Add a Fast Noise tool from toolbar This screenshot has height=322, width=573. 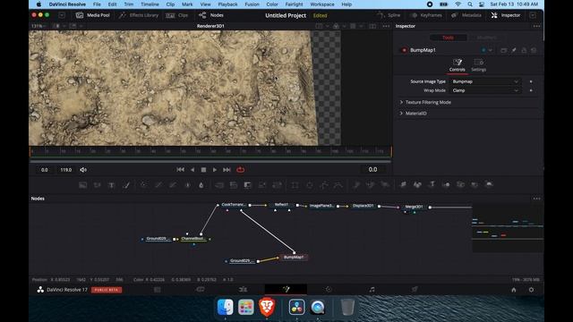click(98, 185)
